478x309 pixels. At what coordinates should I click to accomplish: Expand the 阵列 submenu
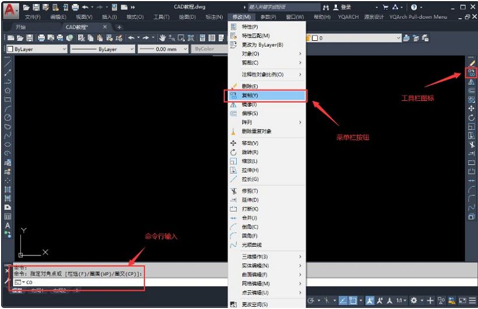[267, 122]
